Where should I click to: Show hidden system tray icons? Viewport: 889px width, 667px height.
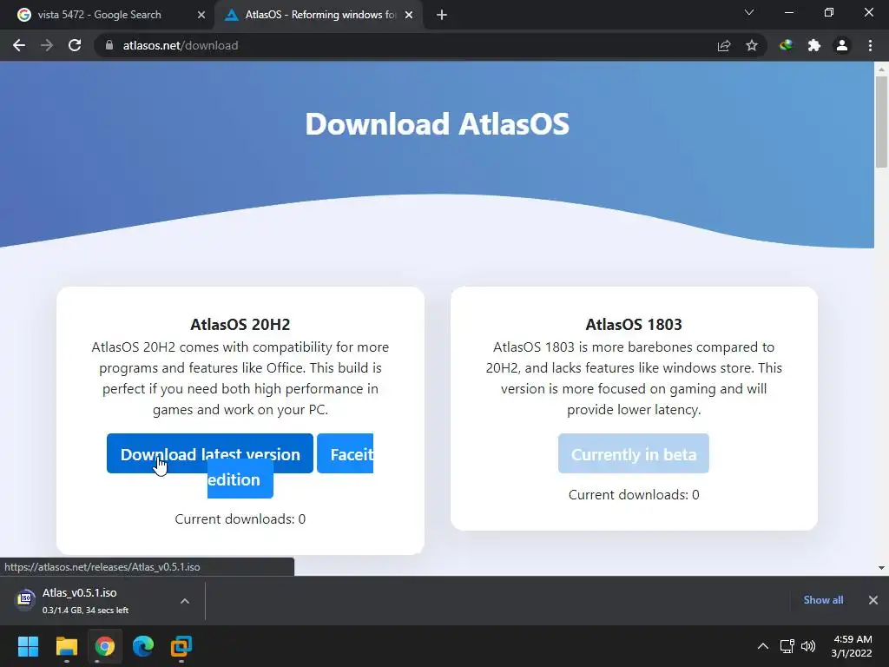click(763, 646)
